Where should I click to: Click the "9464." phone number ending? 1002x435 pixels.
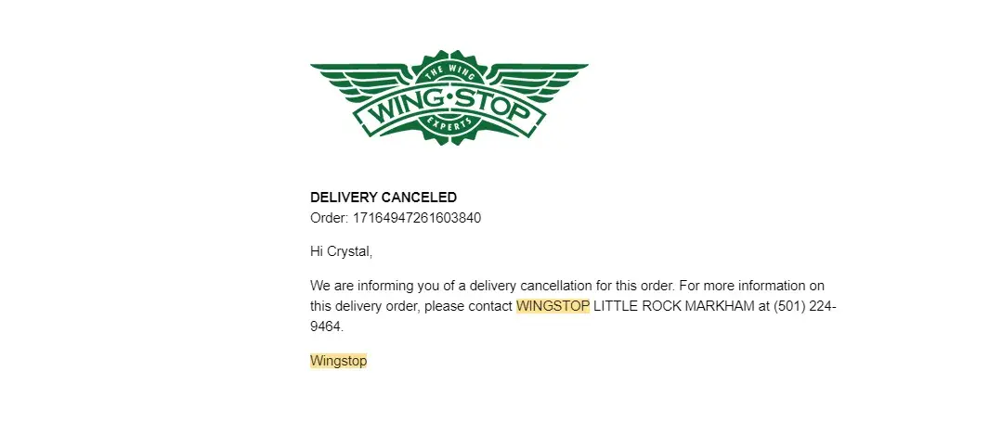pos(327,326)
